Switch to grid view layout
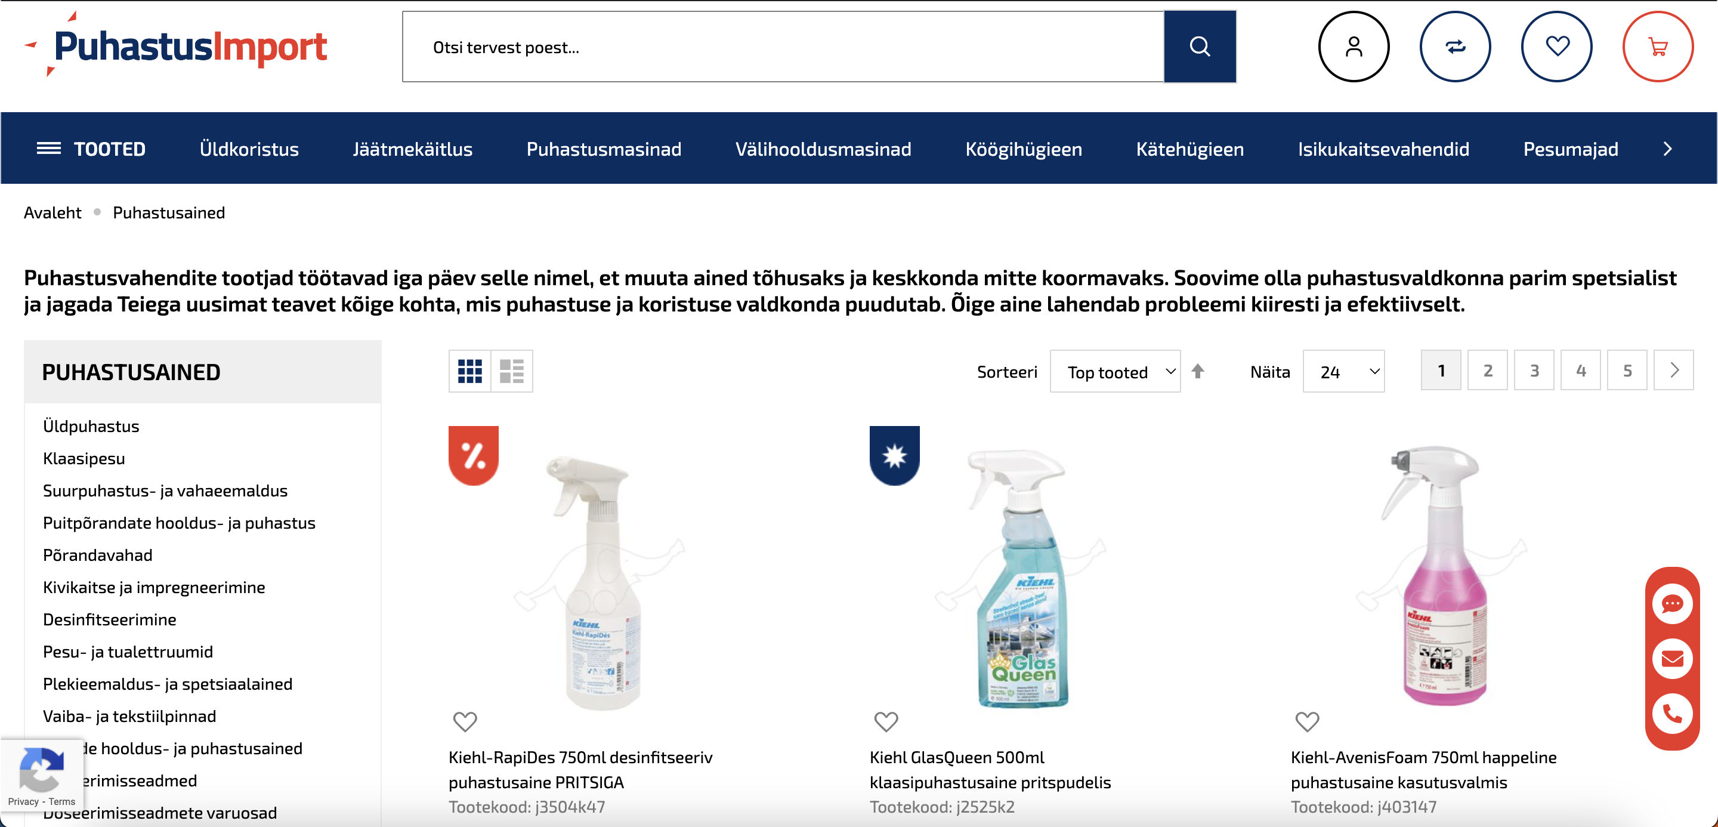The width and height of the screenshot is (1718, 827). [470, 372]
